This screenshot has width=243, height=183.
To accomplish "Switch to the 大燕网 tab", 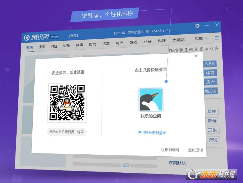I will 179,40.
